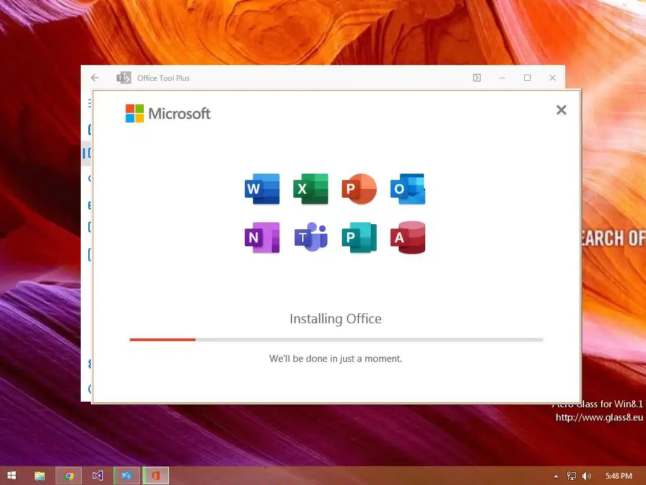Click the Word app icon

(x=262, y=189)
